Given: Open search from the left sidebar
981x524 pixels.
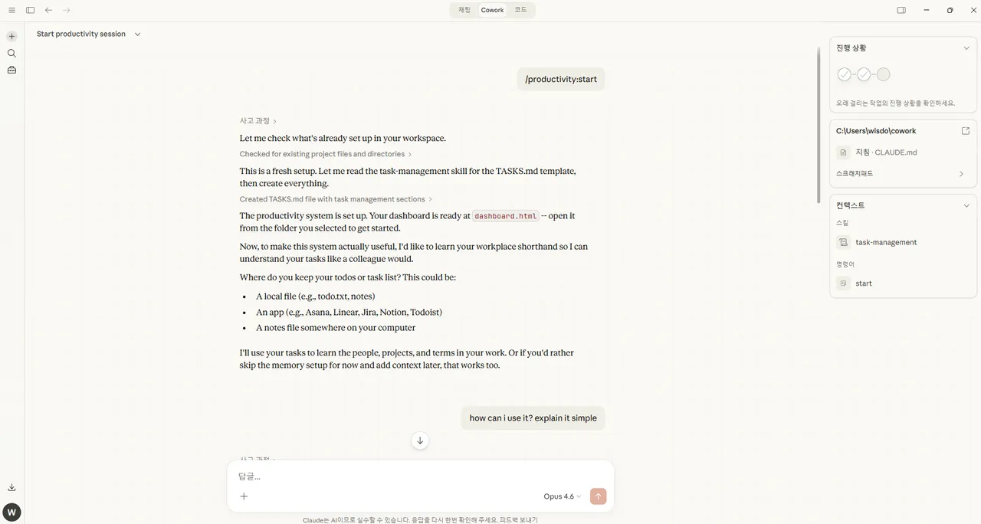Looking at the screenshot, I should click(x=11, y=53).
